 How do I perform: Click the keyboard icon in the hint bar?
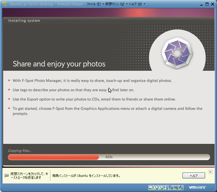coord(7,176)
